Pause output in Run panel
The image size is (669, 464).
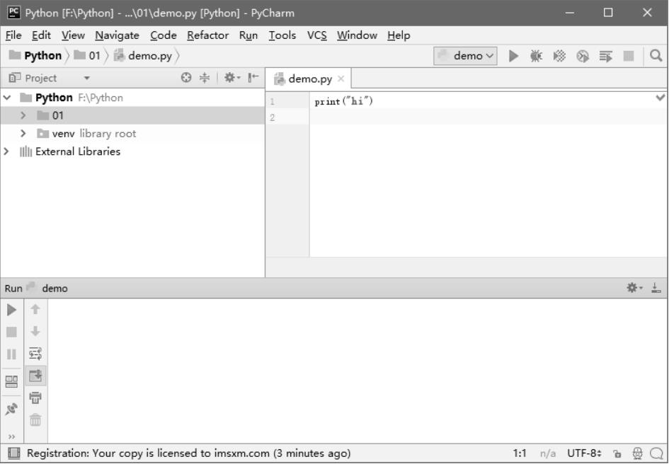[x=11, y=354]
